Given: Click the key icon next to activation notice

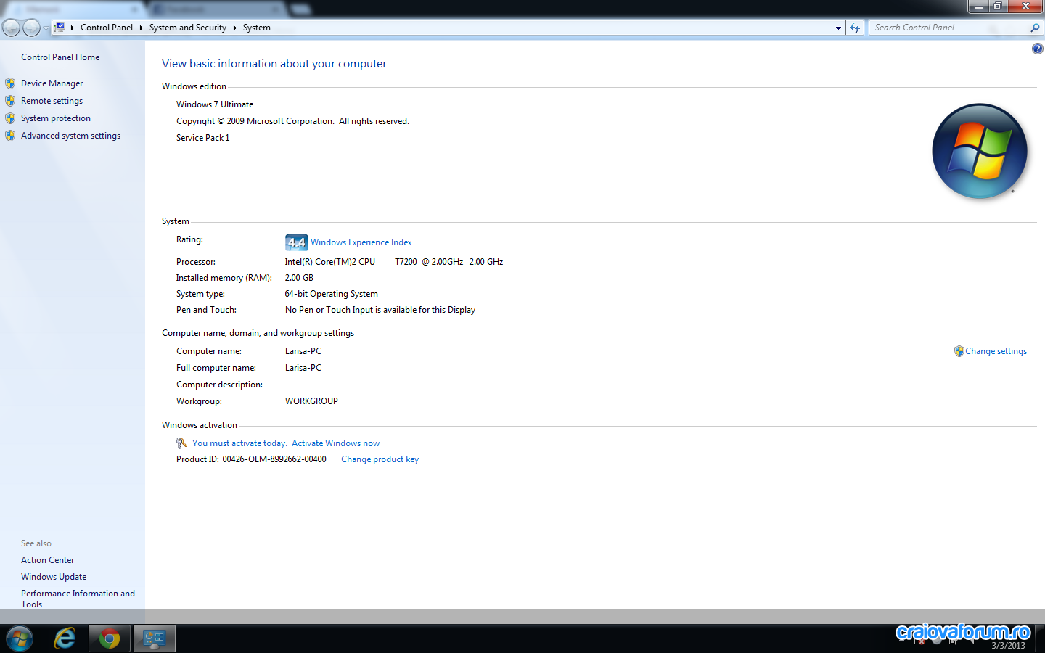Looking at the screenshot, I should [x=181, y=443].
